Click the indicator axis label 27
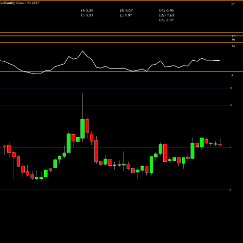Screen dimensions: 243x243 point(233,4)
